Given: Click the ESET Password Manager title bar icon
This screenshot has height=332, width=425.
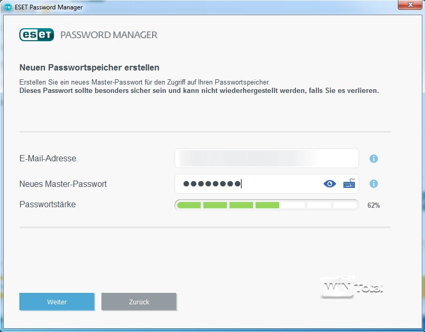Looking at the screenshot, I should pyautogui.click(x=8, y=7).
